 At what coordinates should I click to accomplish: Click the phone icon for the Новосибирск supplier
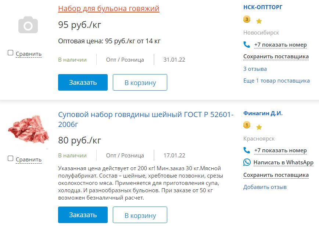(247, 44)
